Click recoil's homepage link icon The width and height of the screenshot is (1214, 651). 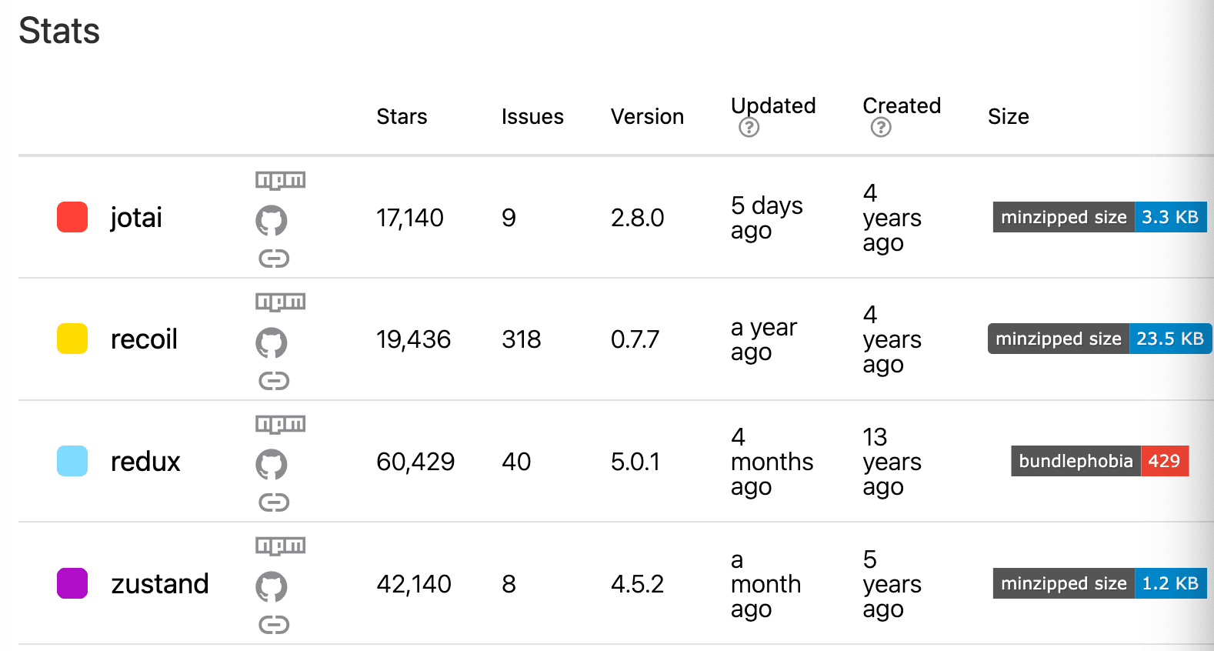[274, 381]
